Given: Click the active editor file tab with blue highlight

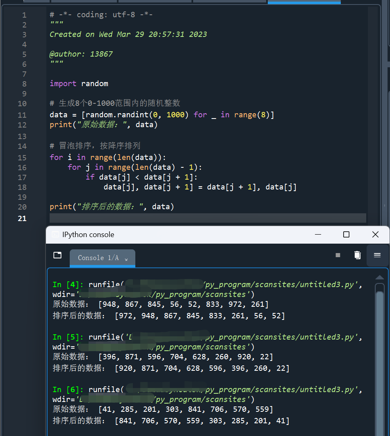Looking at the screenshot, I should pos(304,2).
